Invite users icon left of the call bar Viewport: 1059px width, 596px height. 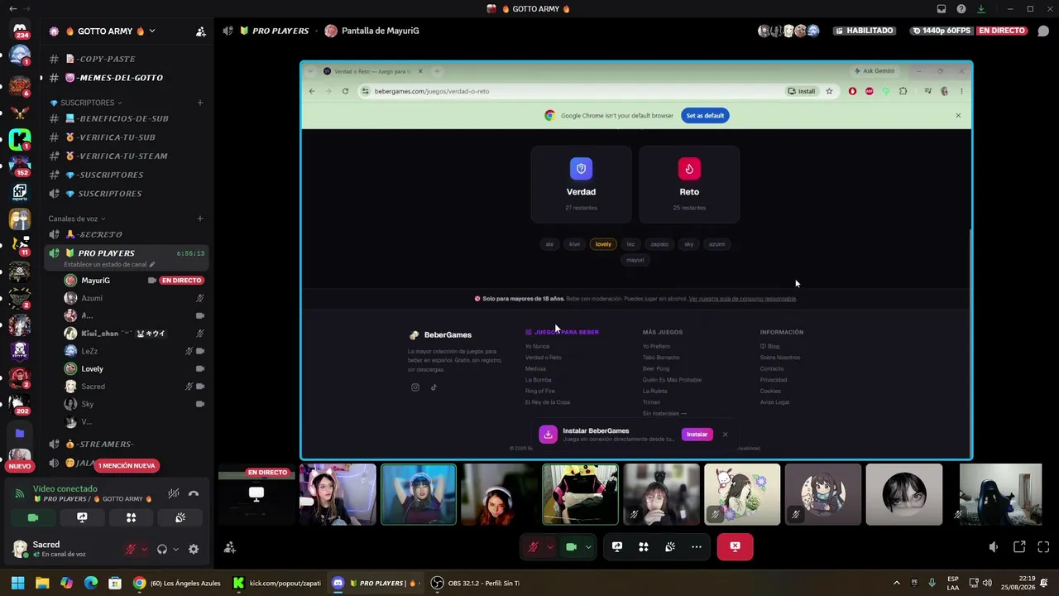click(230, 547)
